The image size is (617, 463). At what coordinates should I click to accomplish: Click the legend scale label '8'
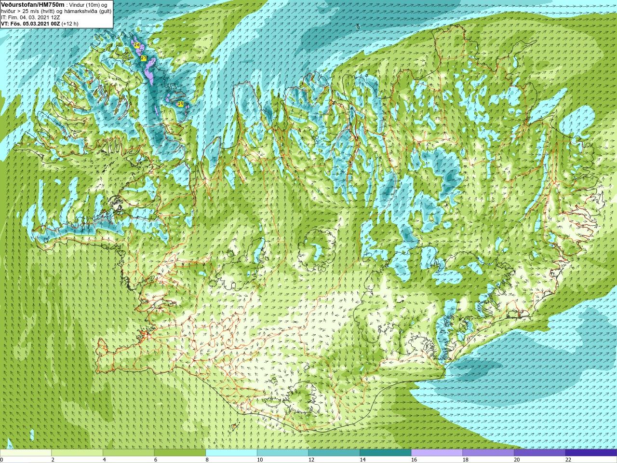[x=207, y=460]
